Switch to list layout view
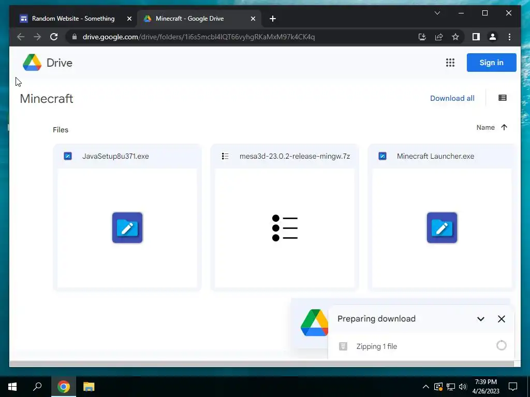Image resolution: width=530 pixels, height=397 pixels. tap(502, 98)
